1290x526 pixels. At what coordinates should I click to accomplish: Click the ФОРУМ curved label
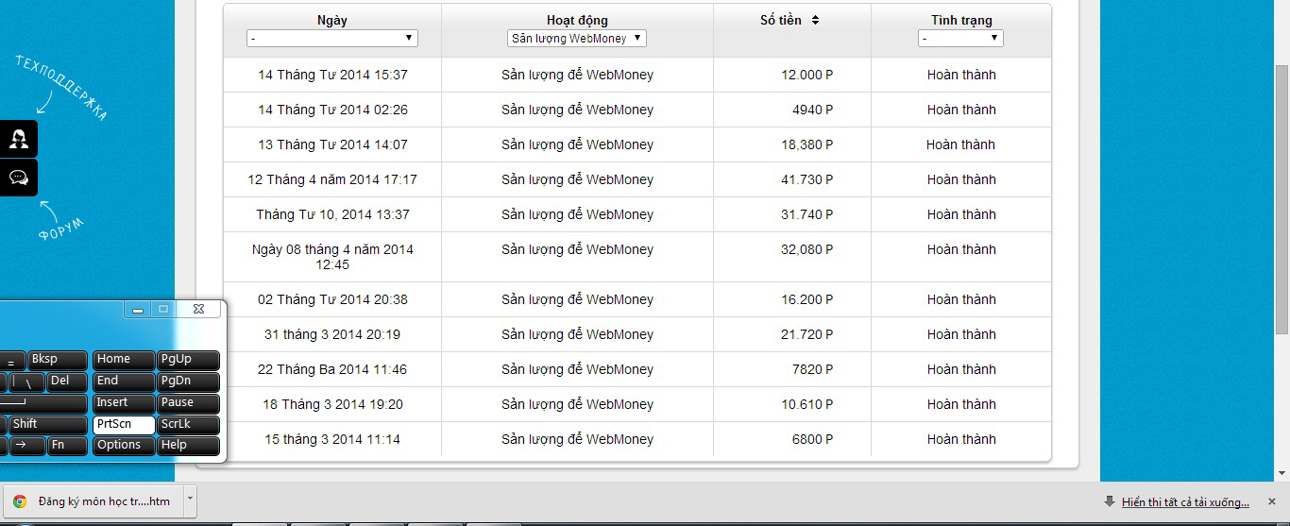coord(61,229)
